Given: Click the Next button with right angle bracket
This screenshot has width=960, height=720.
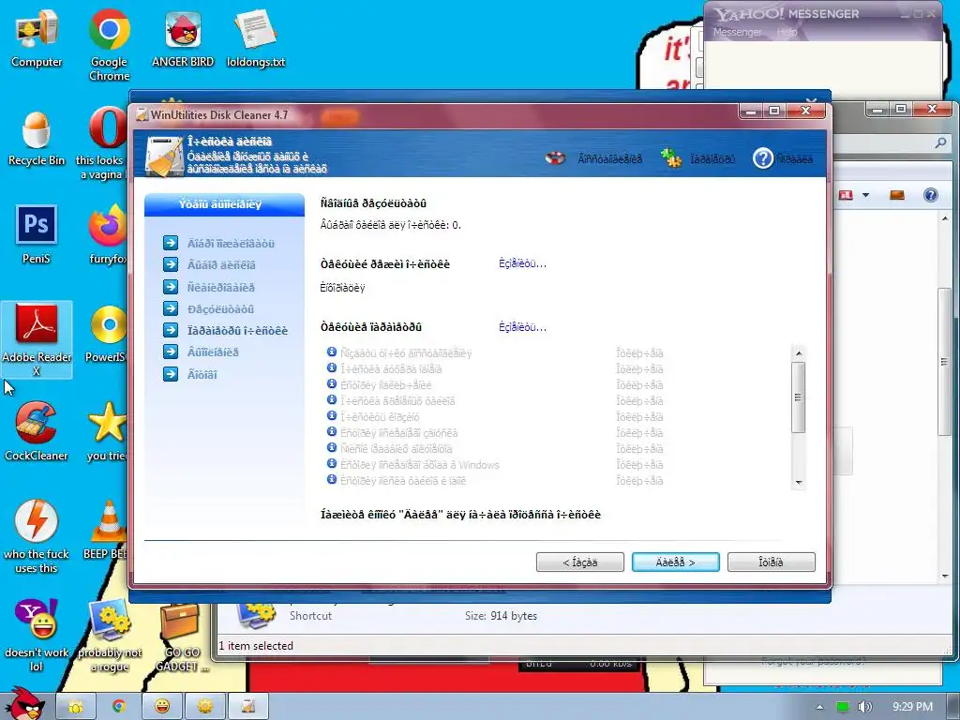Looking at the screenshot, I should (x=675, y=562).
